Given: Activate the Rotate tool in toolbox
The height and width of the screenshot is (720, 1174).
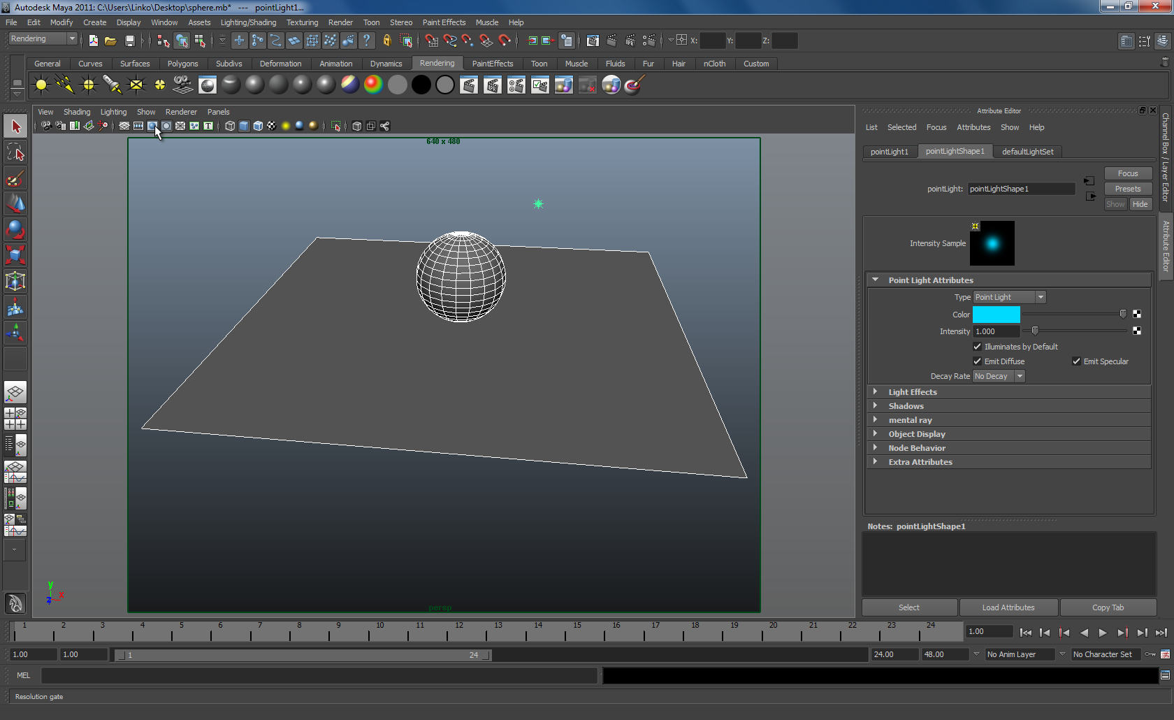Looking at the screenshot, I should [15, 229].
